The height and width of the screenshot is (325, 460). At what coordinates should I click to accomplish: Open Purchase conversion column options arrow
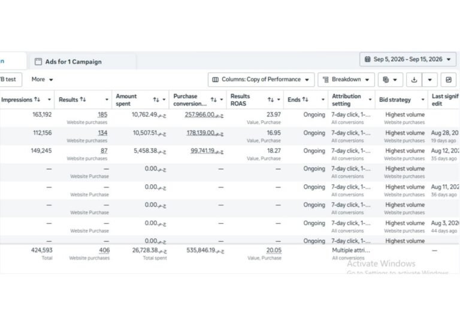(222, 99)
